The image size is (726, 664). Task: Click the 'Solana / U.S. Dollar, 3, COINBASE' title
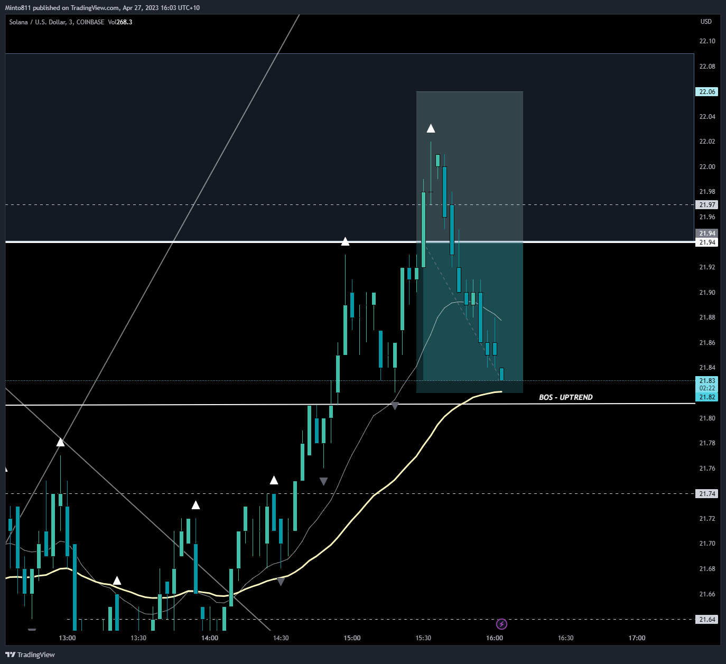point(57,22)
